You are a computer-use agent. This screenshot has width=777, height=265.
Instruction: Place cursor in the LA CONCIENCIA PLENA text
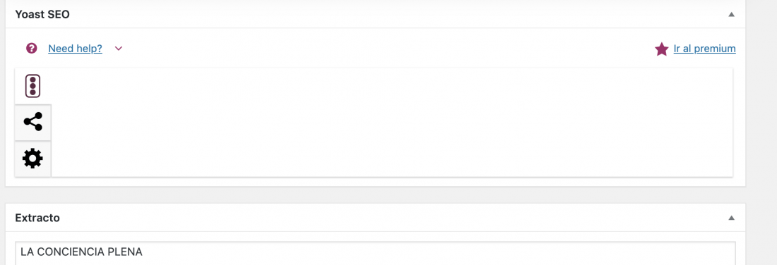[82, 252]
